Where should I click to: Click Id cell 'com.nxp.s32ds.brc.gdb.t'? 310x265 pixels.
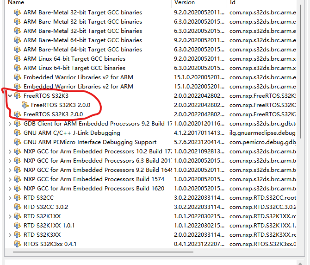(x=263, y=124)
